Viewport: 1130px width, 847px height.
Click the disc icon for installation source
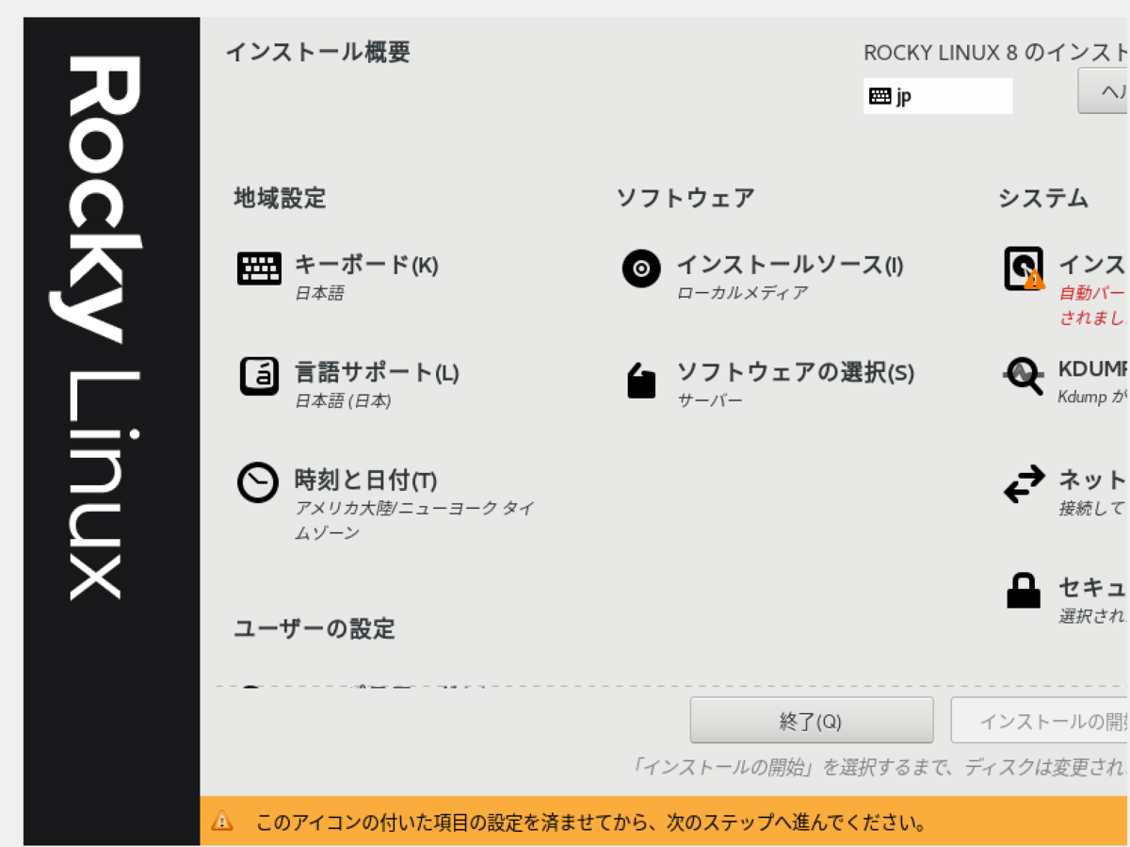pos(641,269)
